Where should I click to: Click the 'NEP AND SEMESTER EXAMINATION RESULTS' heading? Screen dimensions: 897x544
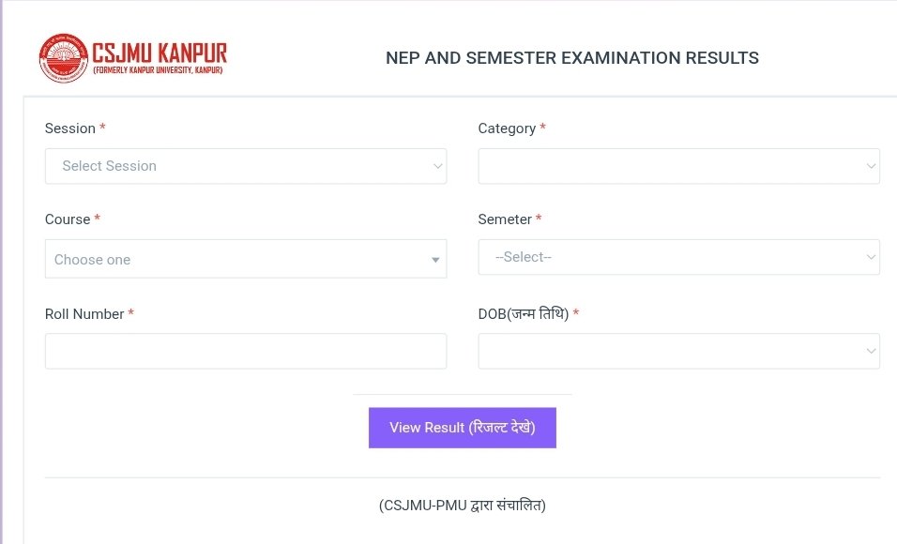[x=572, y=58]
